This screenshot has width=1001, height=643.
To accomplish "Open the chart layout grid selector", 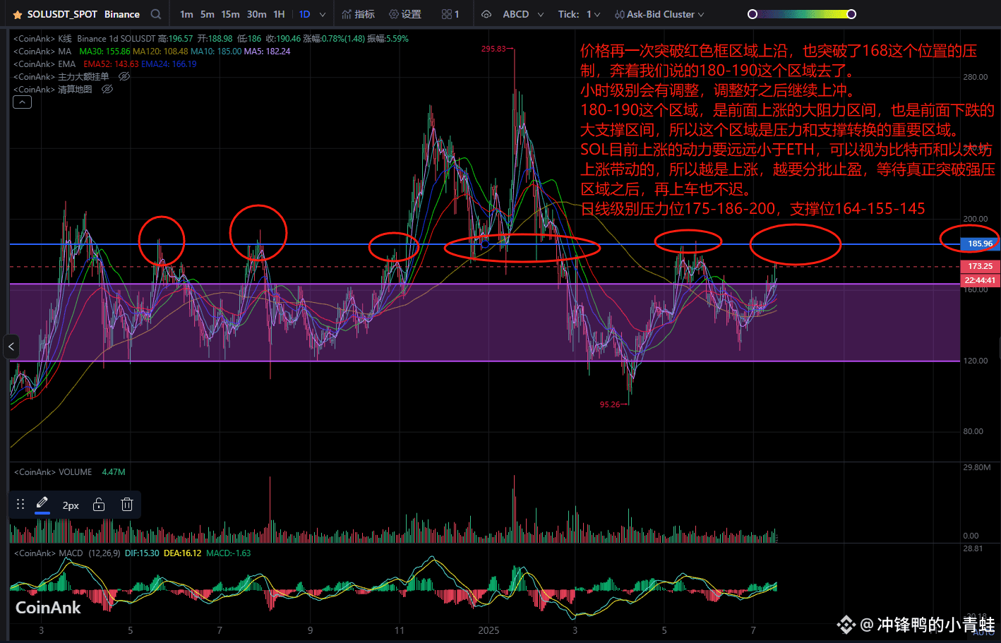I will click(x=450, y=14).
